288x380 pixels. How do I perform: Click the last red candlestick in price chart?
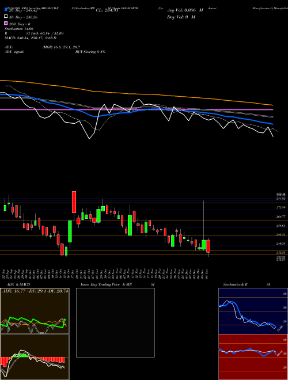click(x=208, y=246)
